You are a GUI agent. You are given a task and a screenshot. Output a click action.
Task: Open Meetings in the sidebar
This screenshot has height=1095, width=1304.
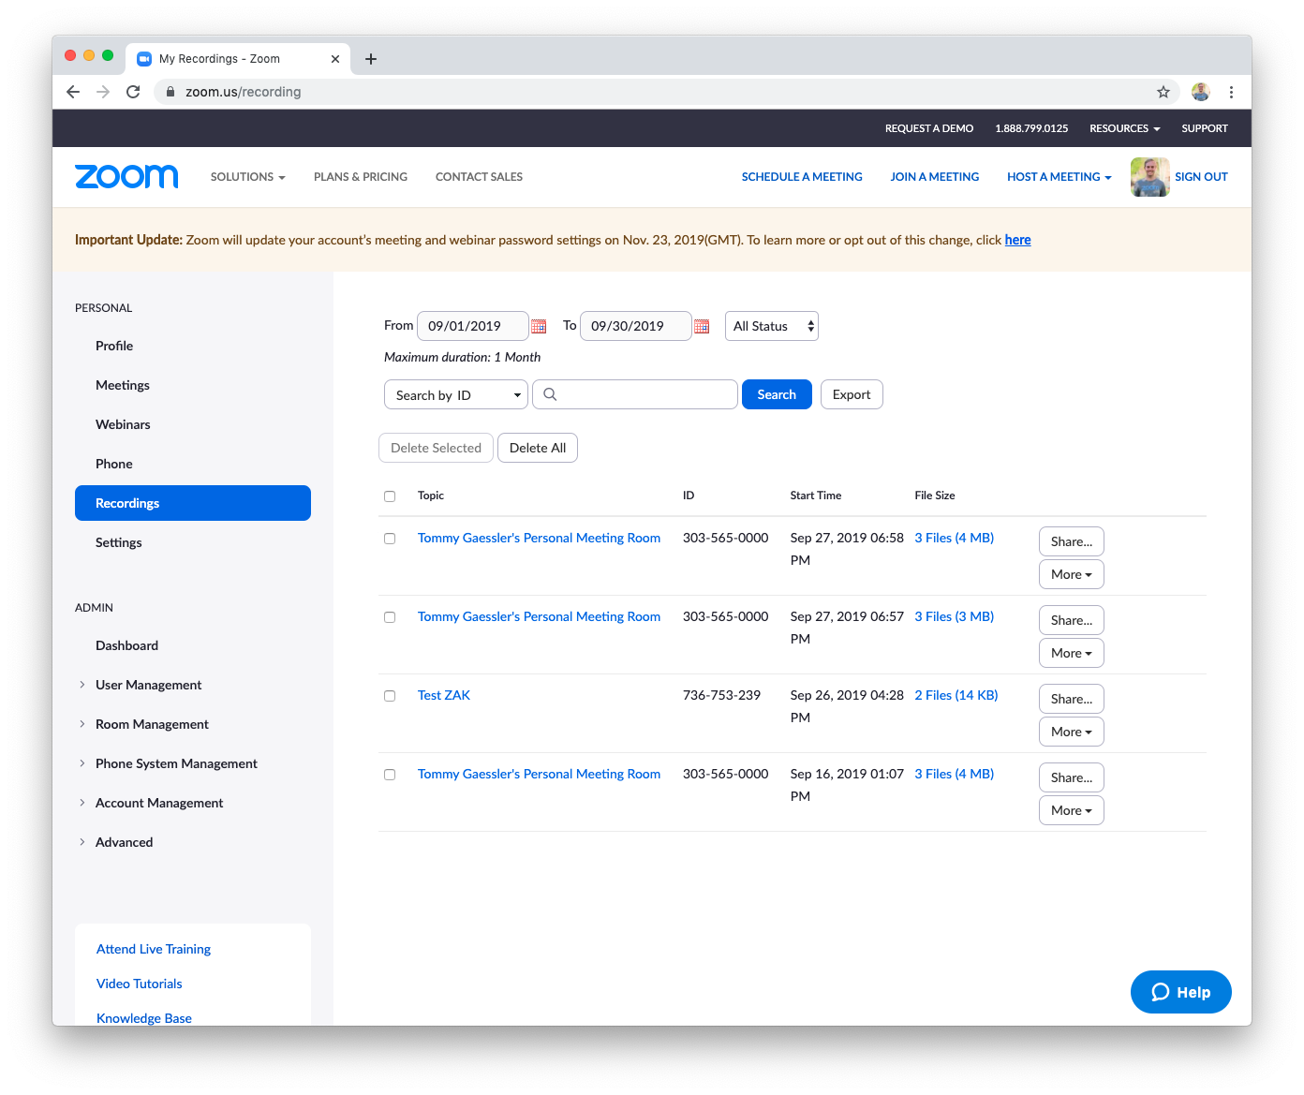click(123, 385)
